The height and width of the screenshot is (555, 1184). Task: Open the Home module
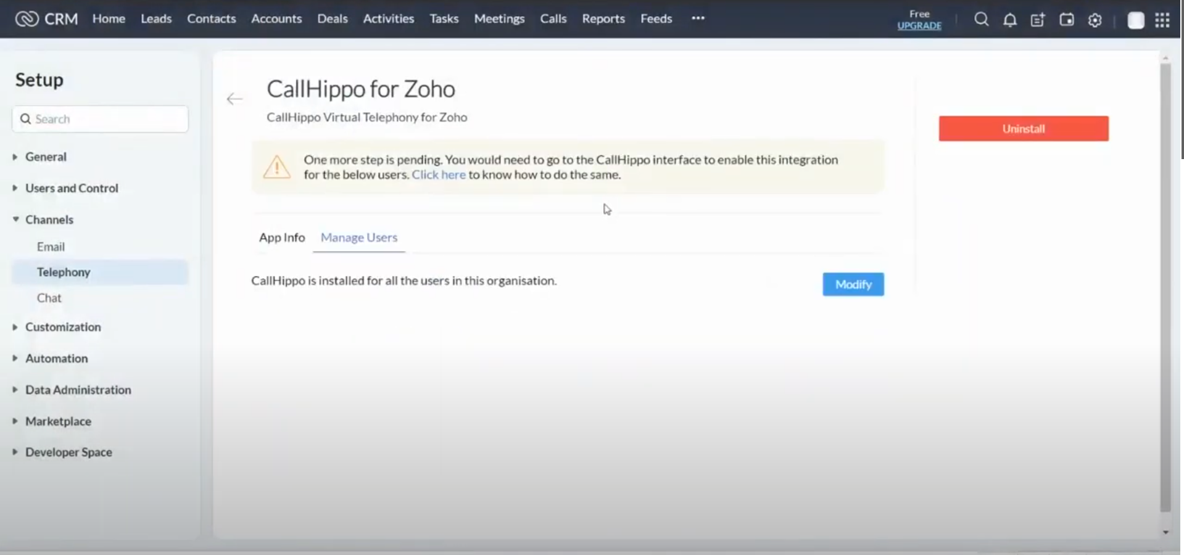coord(109,19)
